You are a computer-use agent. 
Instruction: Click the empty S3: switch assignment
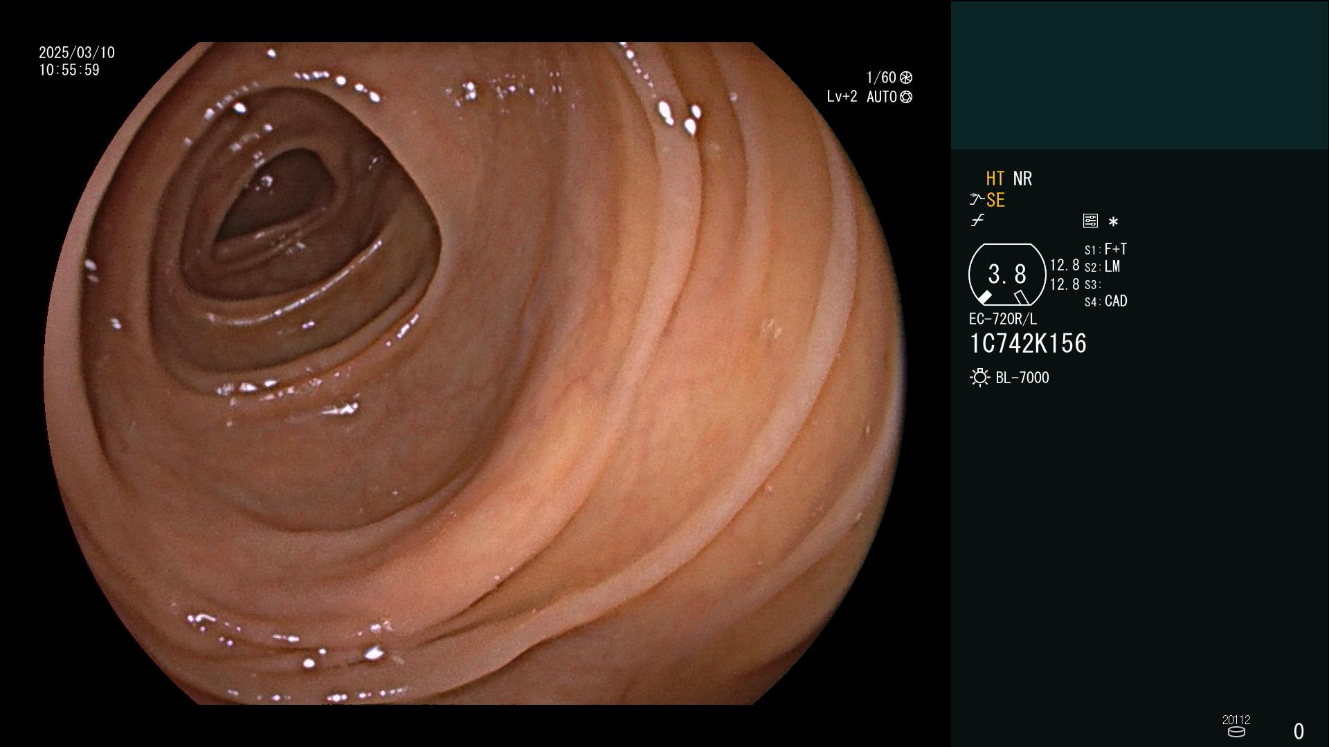pos(1092,285)
